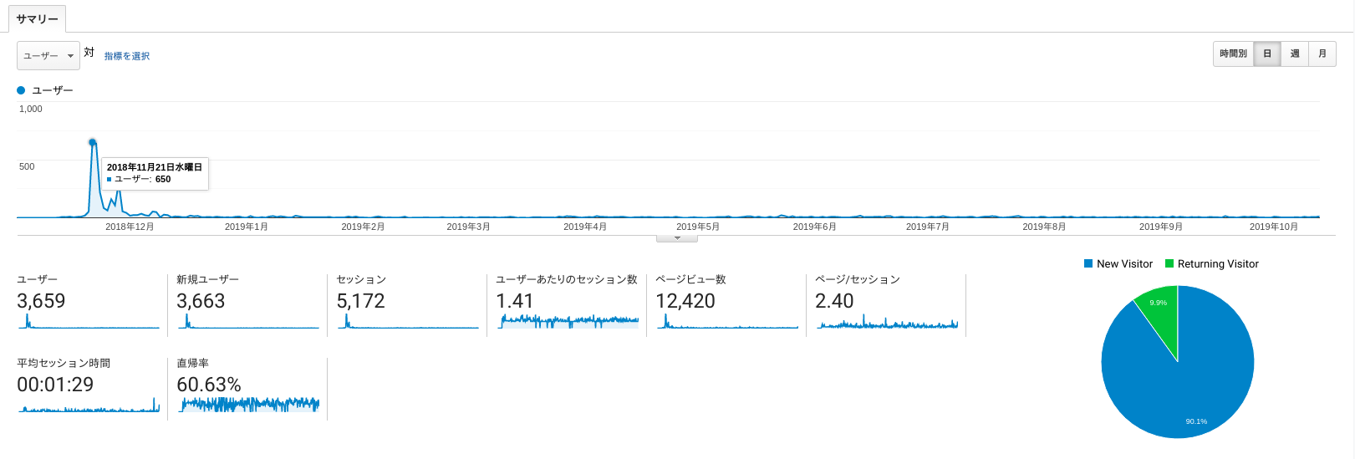Click the 直帰率 label

193,363
